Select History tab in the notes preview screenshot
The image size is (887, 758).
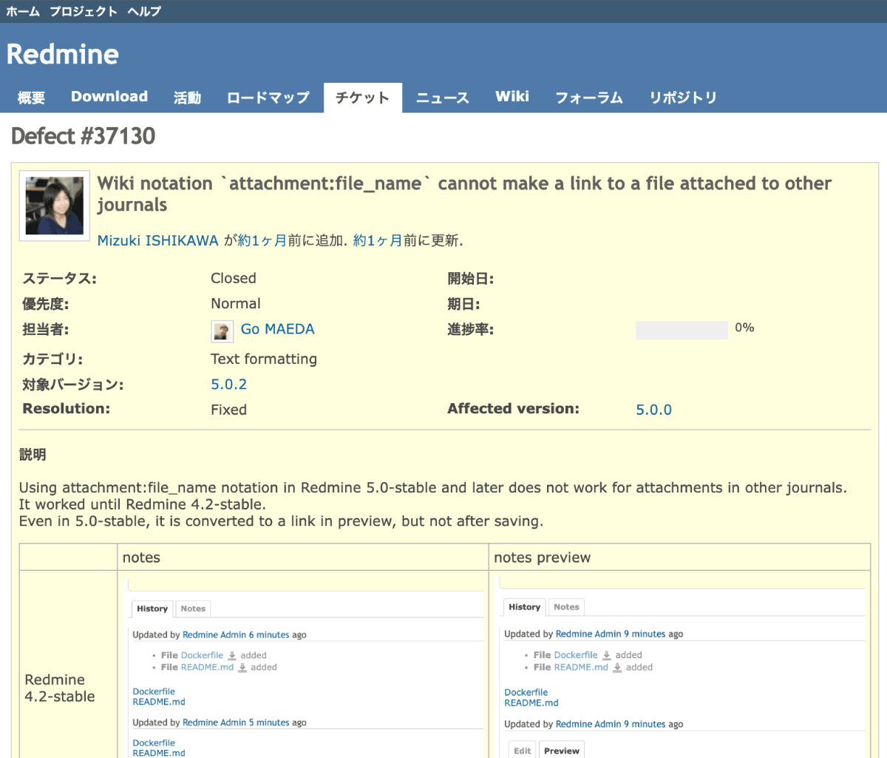pos(525,607)
